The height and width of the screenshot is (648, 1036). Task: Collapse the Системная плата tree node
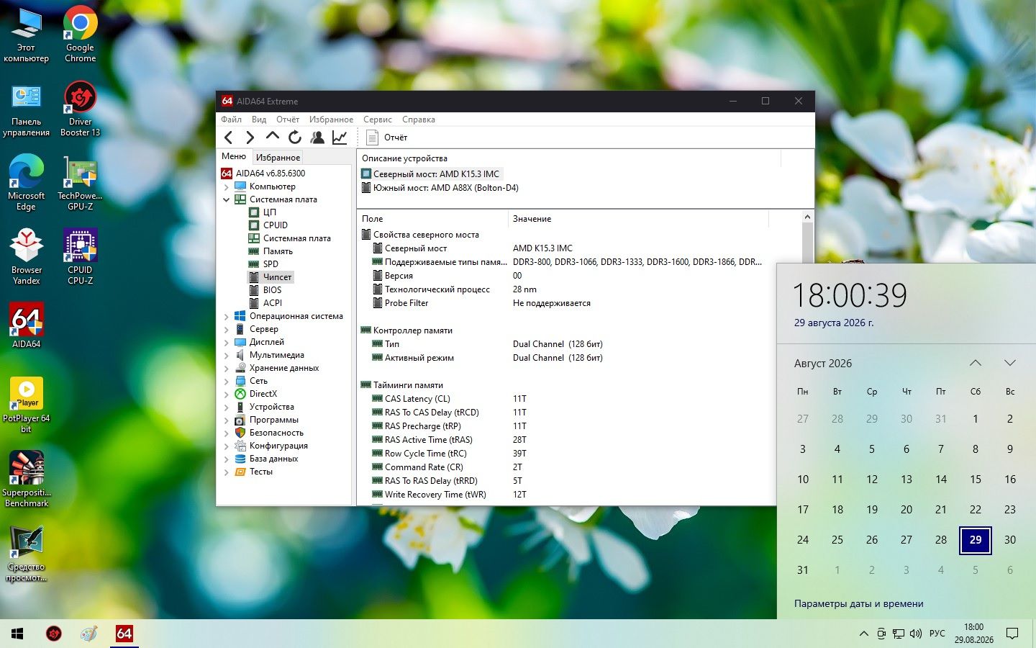point(227,199)
